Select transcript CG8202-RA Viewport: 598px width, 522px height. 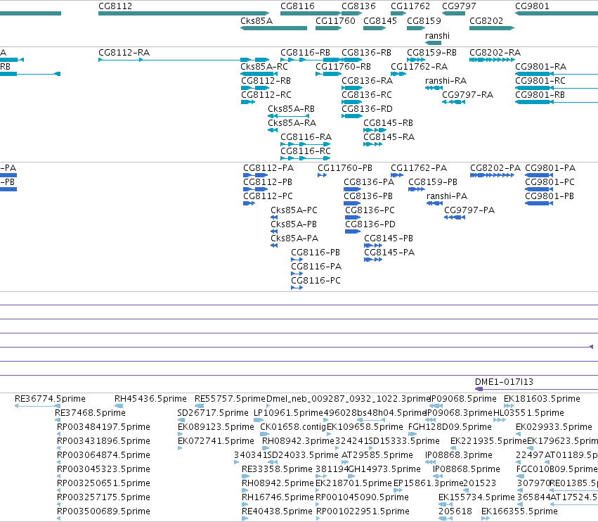click(492, 60)
